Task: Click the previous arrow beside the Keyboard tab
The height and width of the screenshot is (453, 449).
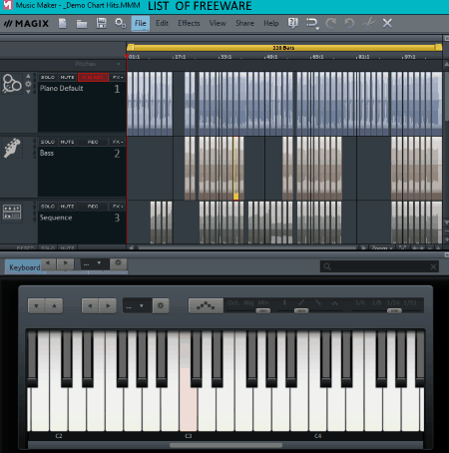Action: 49,263
